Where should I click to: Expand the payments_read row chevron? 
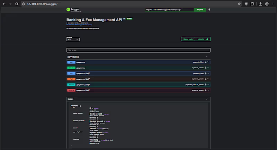(x=208, y=73)
